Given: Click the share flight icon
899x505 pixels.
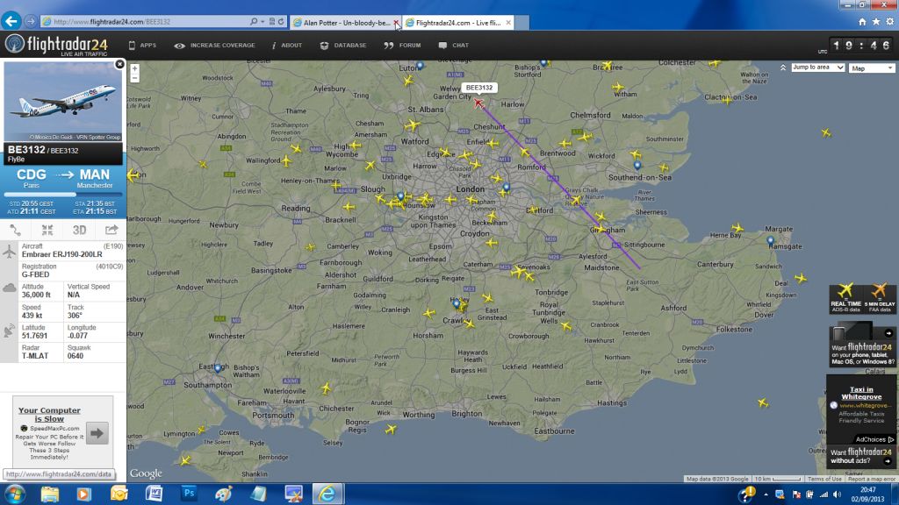Looking at the screenshot, I should click(x=111, y=231).
